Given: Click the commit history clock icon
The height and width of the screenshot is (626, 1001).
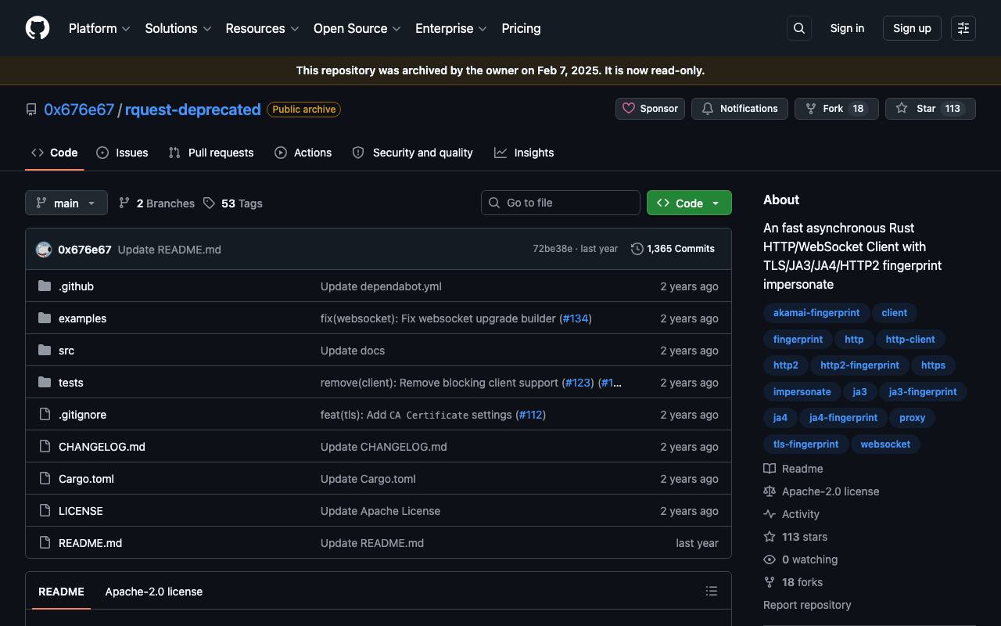Looking at the screenshot, I should point(637,249).
